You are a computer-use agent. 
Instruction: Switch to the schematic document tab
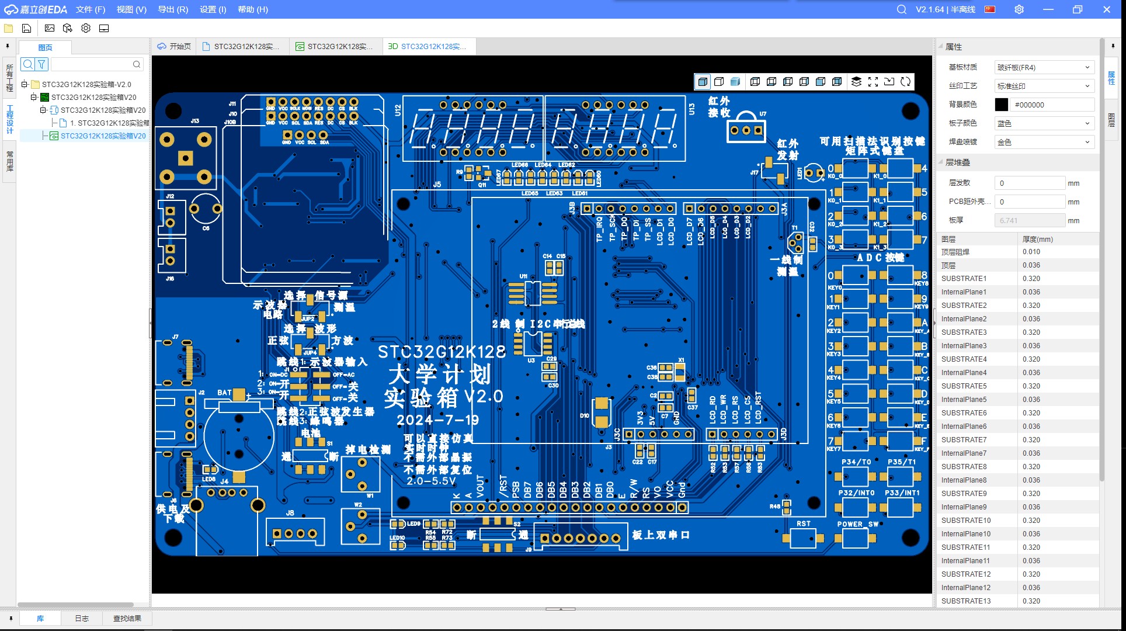242,46
